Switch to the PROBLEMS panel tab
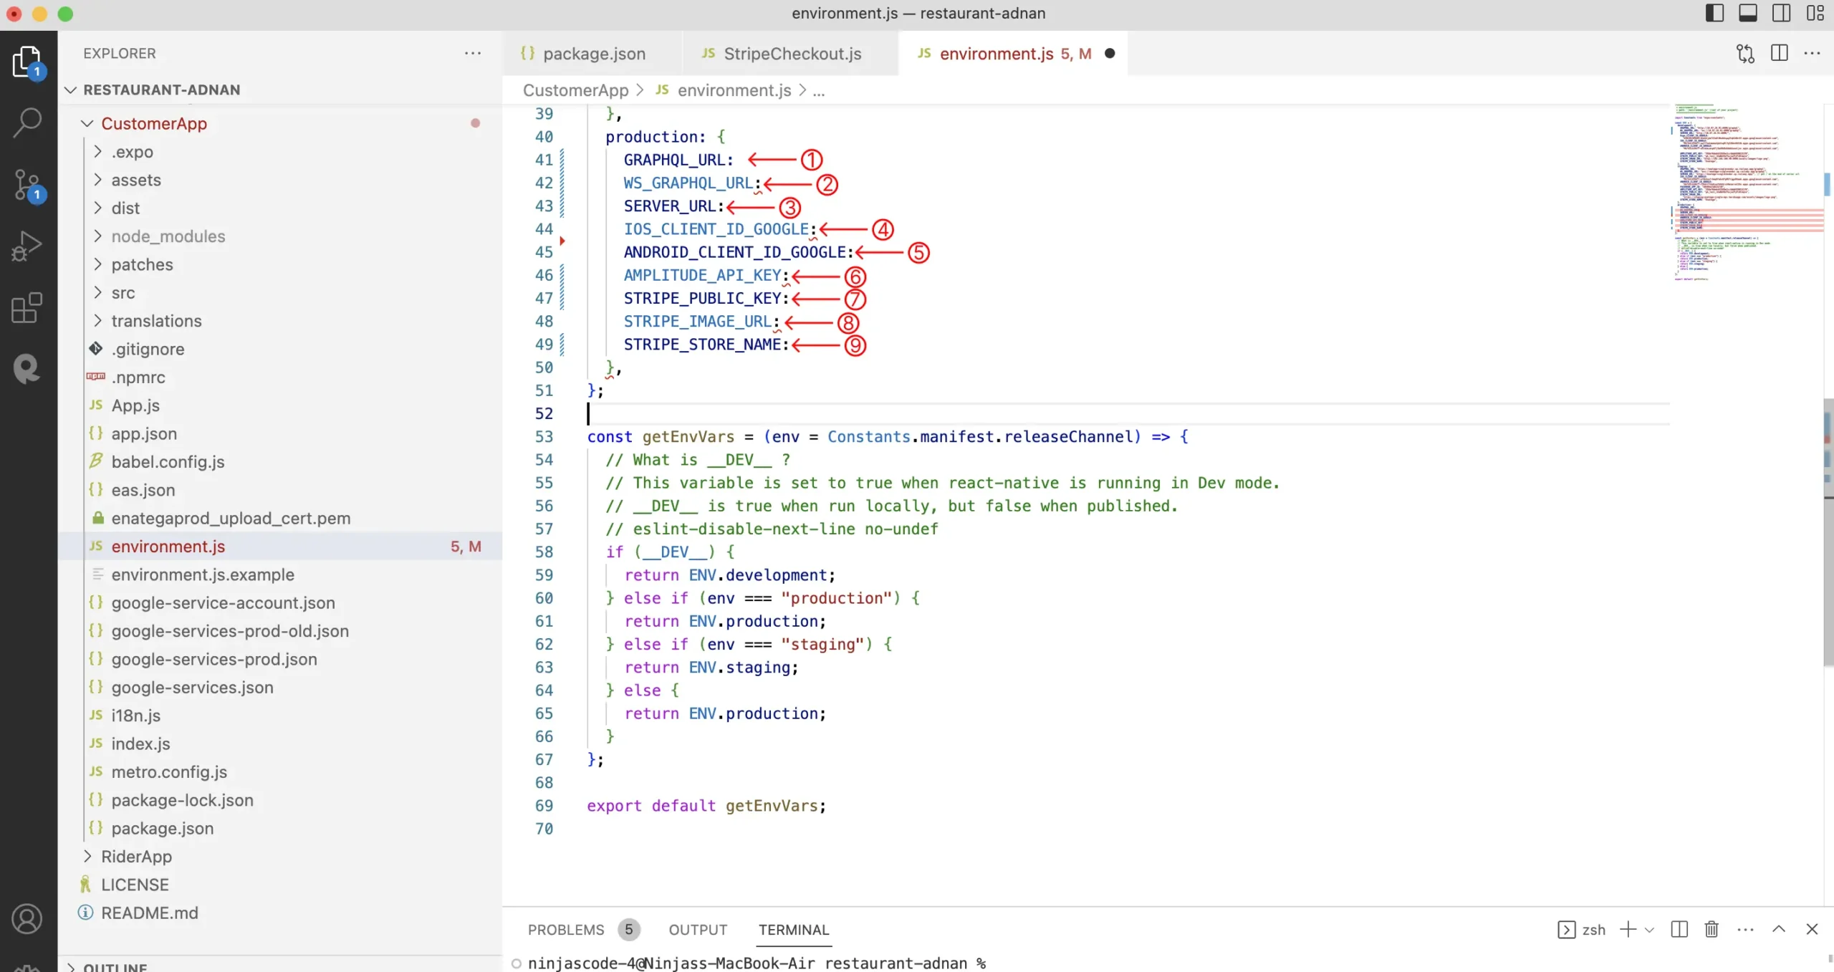 pyautogui.click(x=566, y=930)
